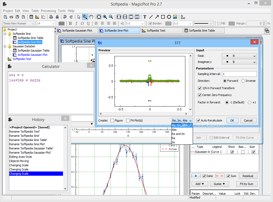
Task: Click the Fill color swatch
Action: (231, 23)
